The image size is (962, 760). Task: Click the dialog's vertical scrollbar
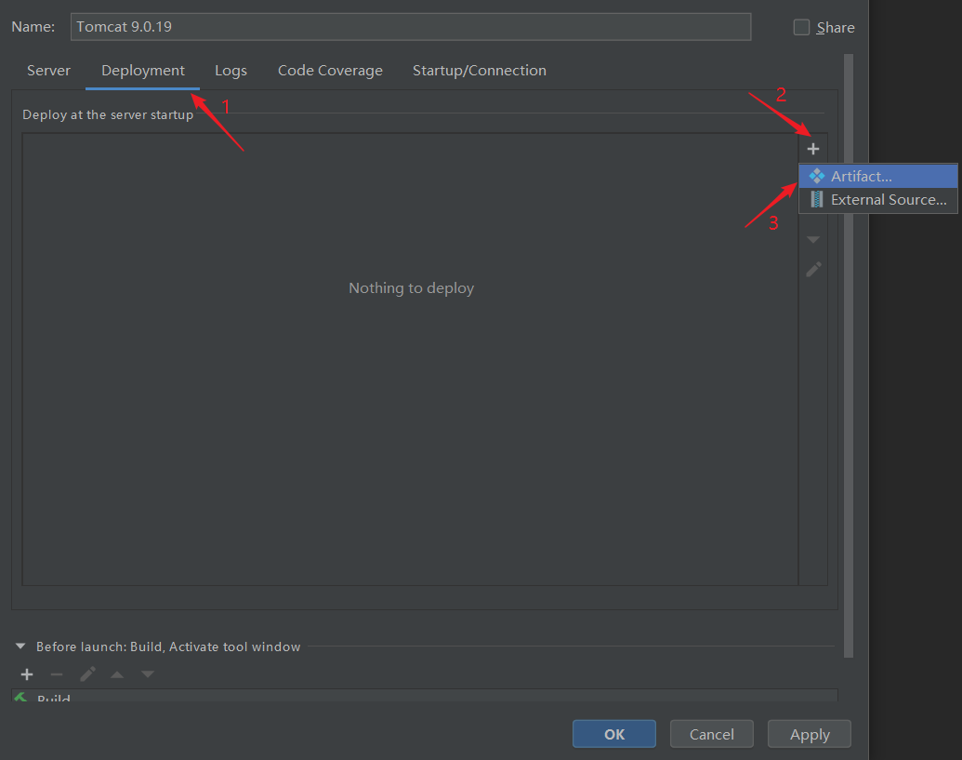click(849, 356)
